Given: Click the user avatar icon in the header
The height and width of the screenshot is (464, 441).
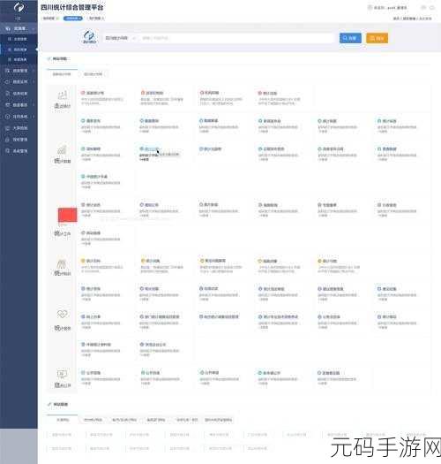Looking at the screenshot, I should [370, 8].
